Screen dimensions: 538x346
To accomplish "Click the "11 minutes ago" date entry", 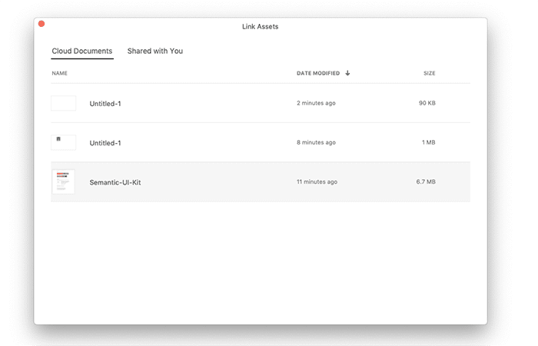I will click(x=317, y=182).
